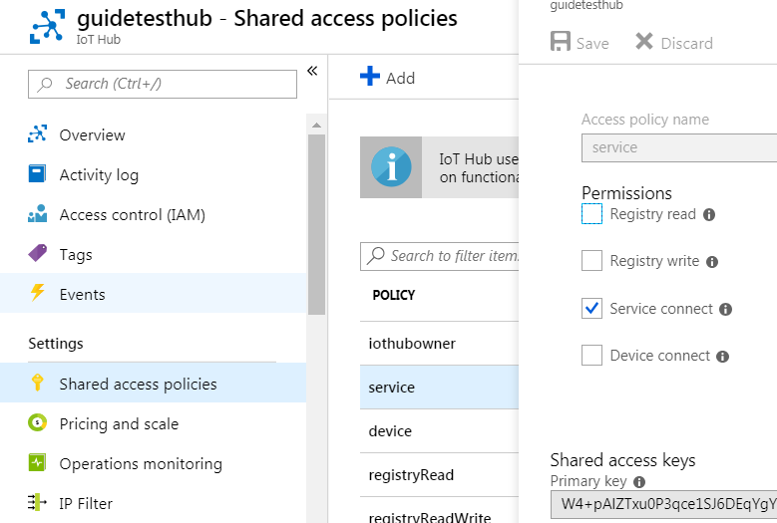
Task: Enable the Device connect checkbox
Action: [x=591, y=356]
